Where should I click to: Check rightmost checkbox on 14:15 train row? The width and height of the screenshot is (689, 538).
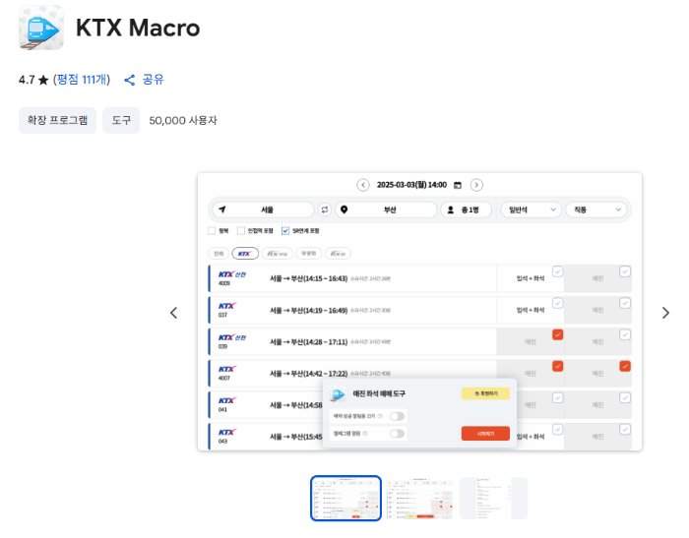tap(625, 271)
